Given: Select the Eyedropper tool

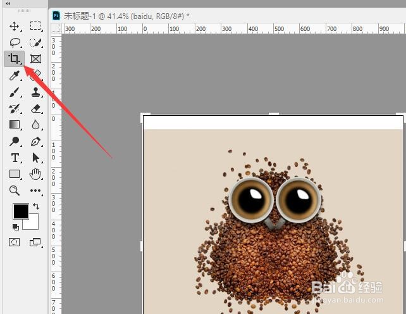Looking at the screenshot, I should point(15,75).
